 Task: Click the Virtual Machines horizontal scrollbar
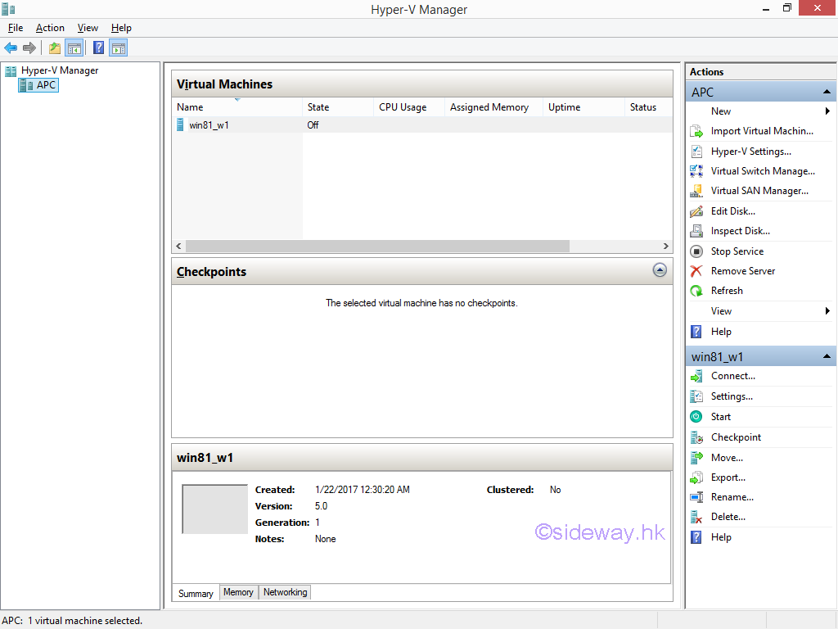click(377, 247)
